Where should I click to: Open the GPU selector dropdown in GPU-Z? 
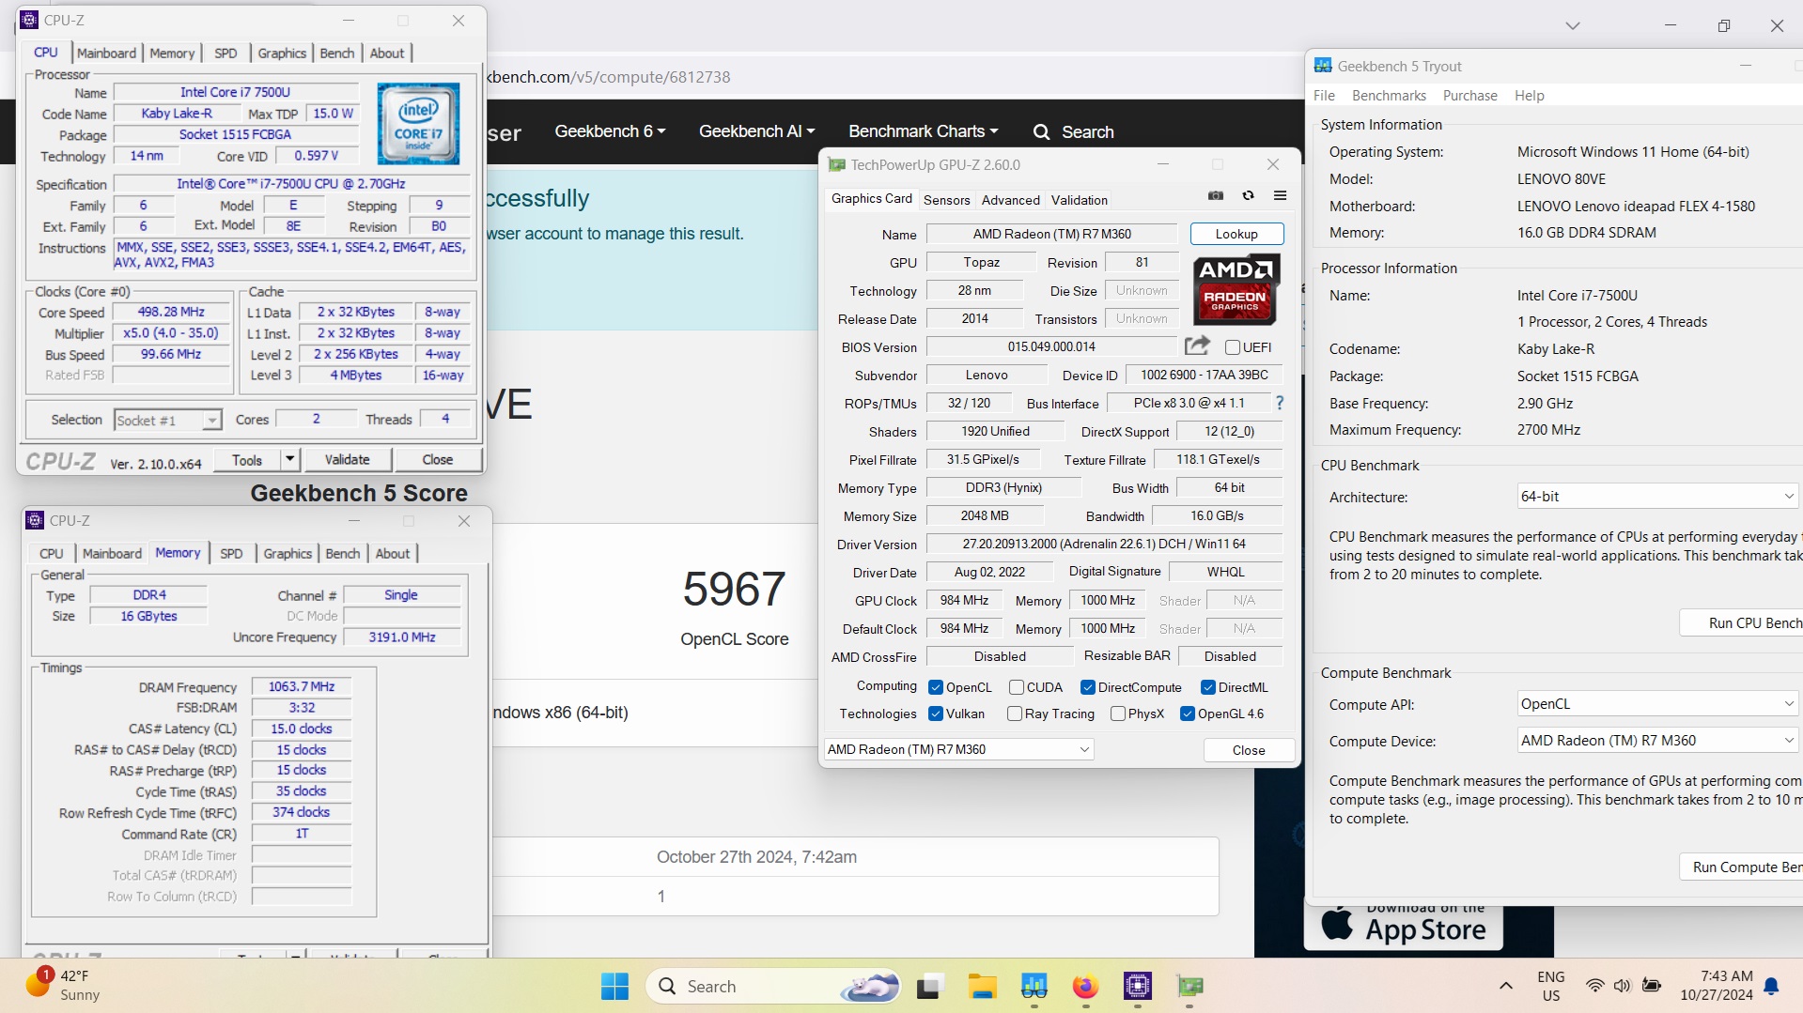point(959,749)
